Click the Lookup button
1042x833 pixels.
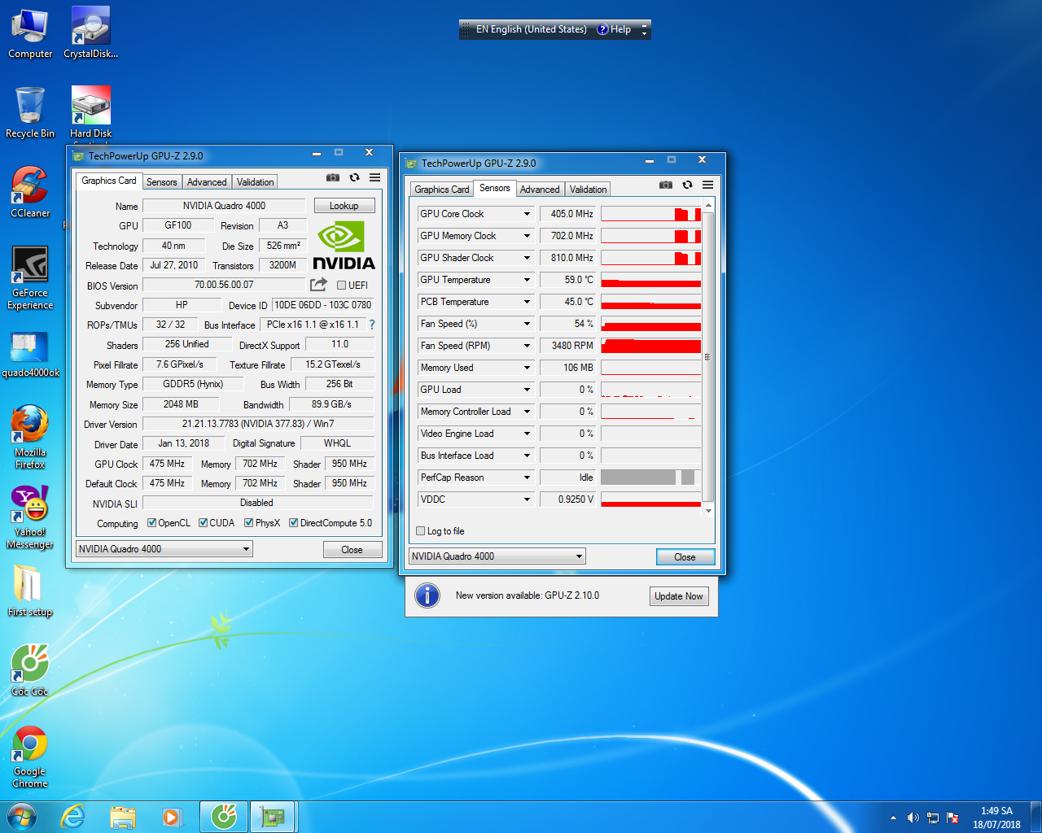click(344, 206)
